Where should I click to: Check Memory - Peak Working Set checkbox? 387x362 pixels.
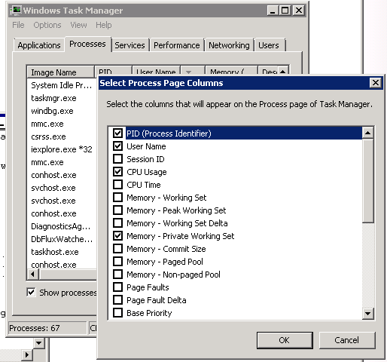(117, 210)
